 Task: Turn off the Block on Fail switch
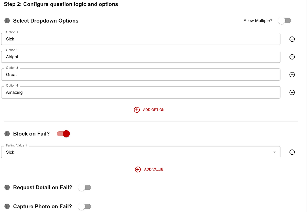pos(63,134)
